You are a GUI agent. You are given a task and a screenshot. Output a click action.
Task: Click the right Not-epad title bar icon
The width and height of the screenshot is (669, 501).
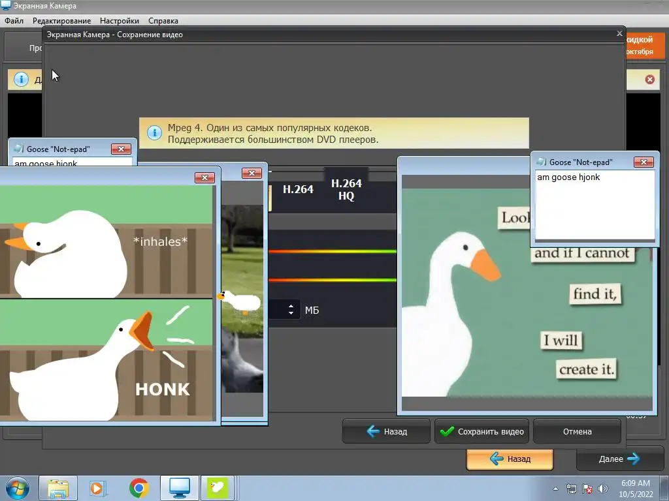click(x=541, y=162)
